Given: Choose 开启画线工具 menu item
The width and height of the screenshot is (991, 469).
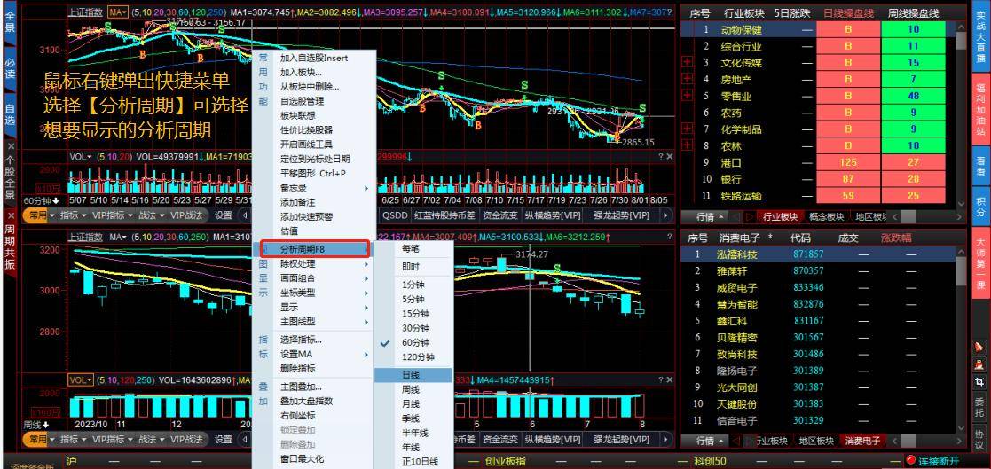Looking at the screenshot, I should click(307, 144).
